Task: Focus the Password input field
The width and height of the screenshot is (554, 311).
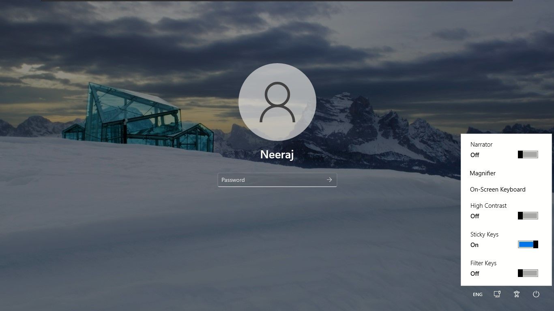Action: click(277, 180)
